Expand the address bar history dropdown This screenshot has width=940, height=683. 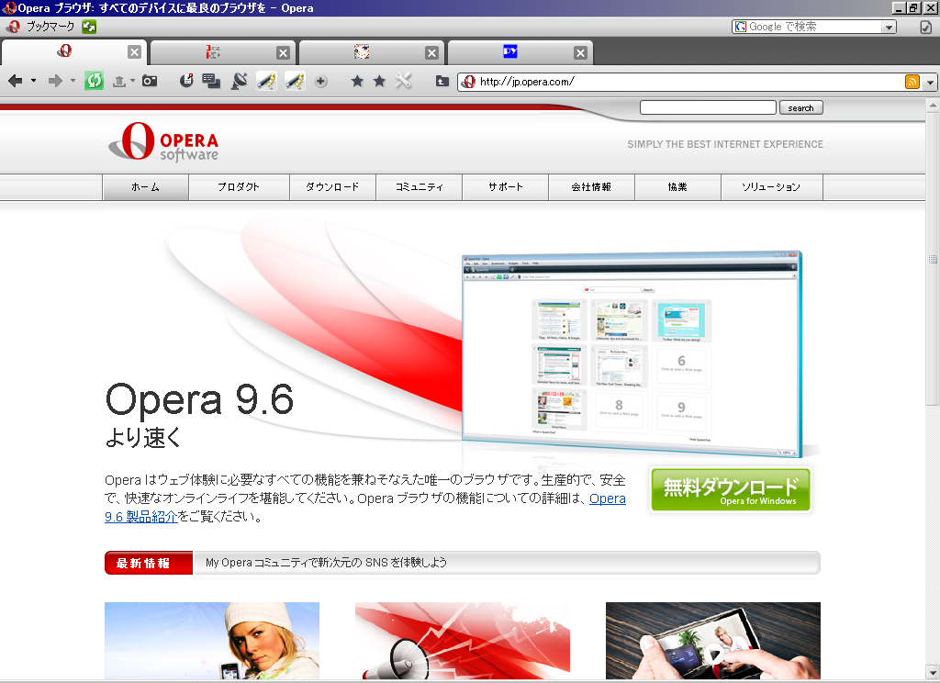pos(931,82)
